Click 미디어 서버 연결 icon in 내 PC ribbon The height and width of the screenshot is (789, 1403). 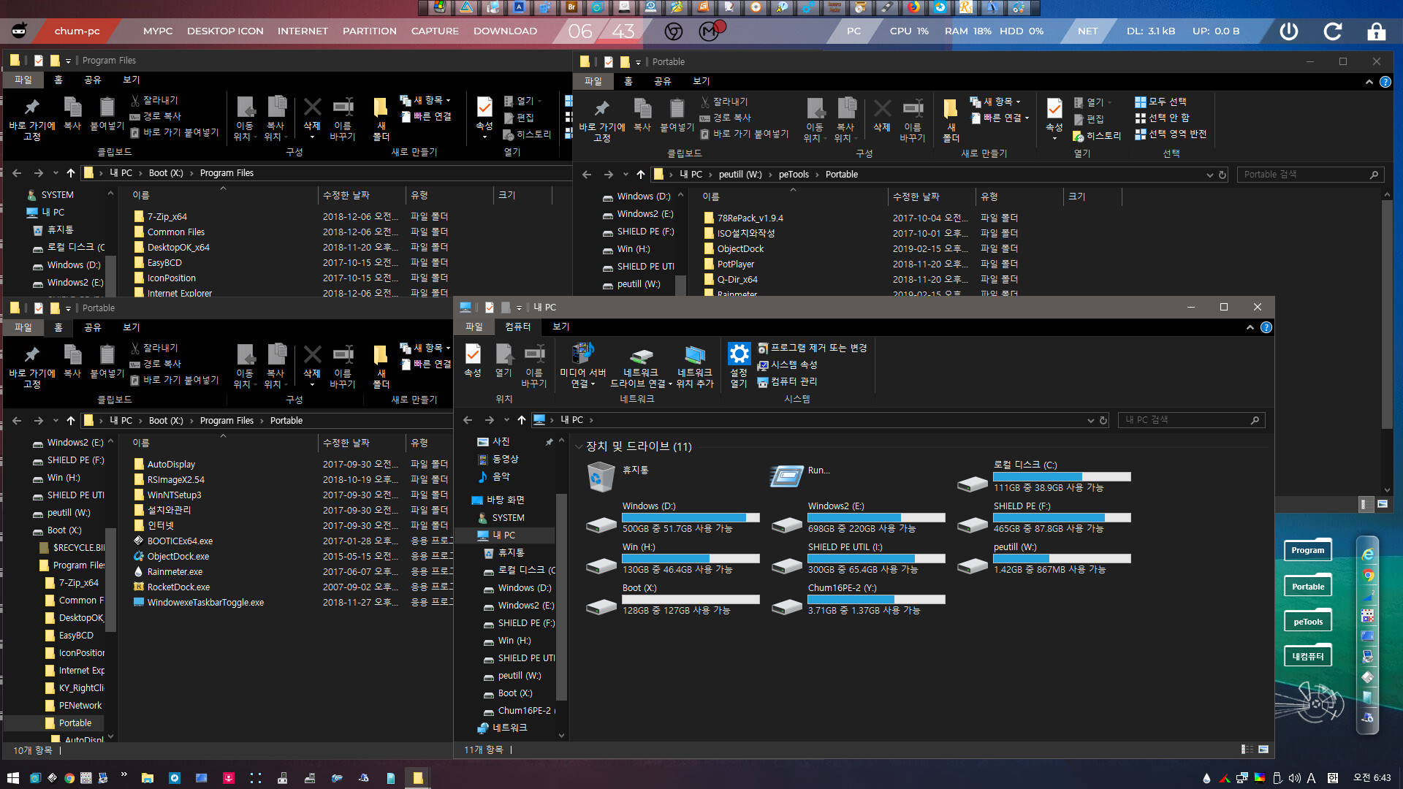(582, 353)
